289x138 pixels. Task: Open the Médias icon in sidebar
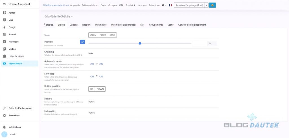pos(4,49)
